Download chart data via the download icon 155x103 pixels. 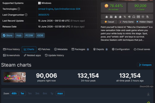click(x=148, y=94)
